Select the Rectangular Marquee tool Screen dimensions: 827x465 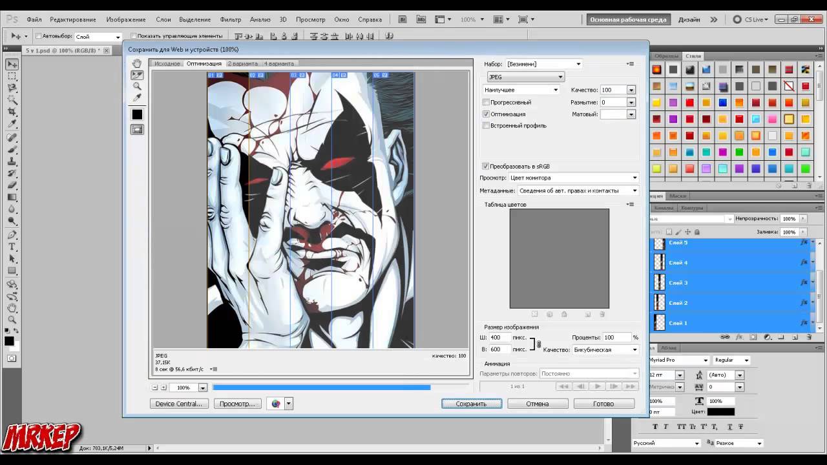coord(12,76)
